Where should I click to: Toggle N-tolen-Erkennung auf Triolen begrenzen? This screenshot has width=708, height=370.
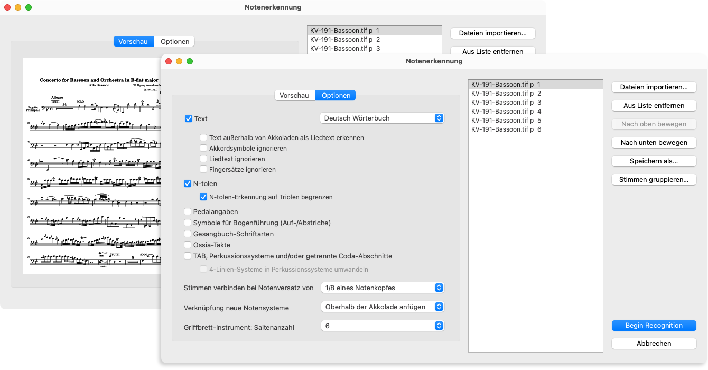point(203,197)
